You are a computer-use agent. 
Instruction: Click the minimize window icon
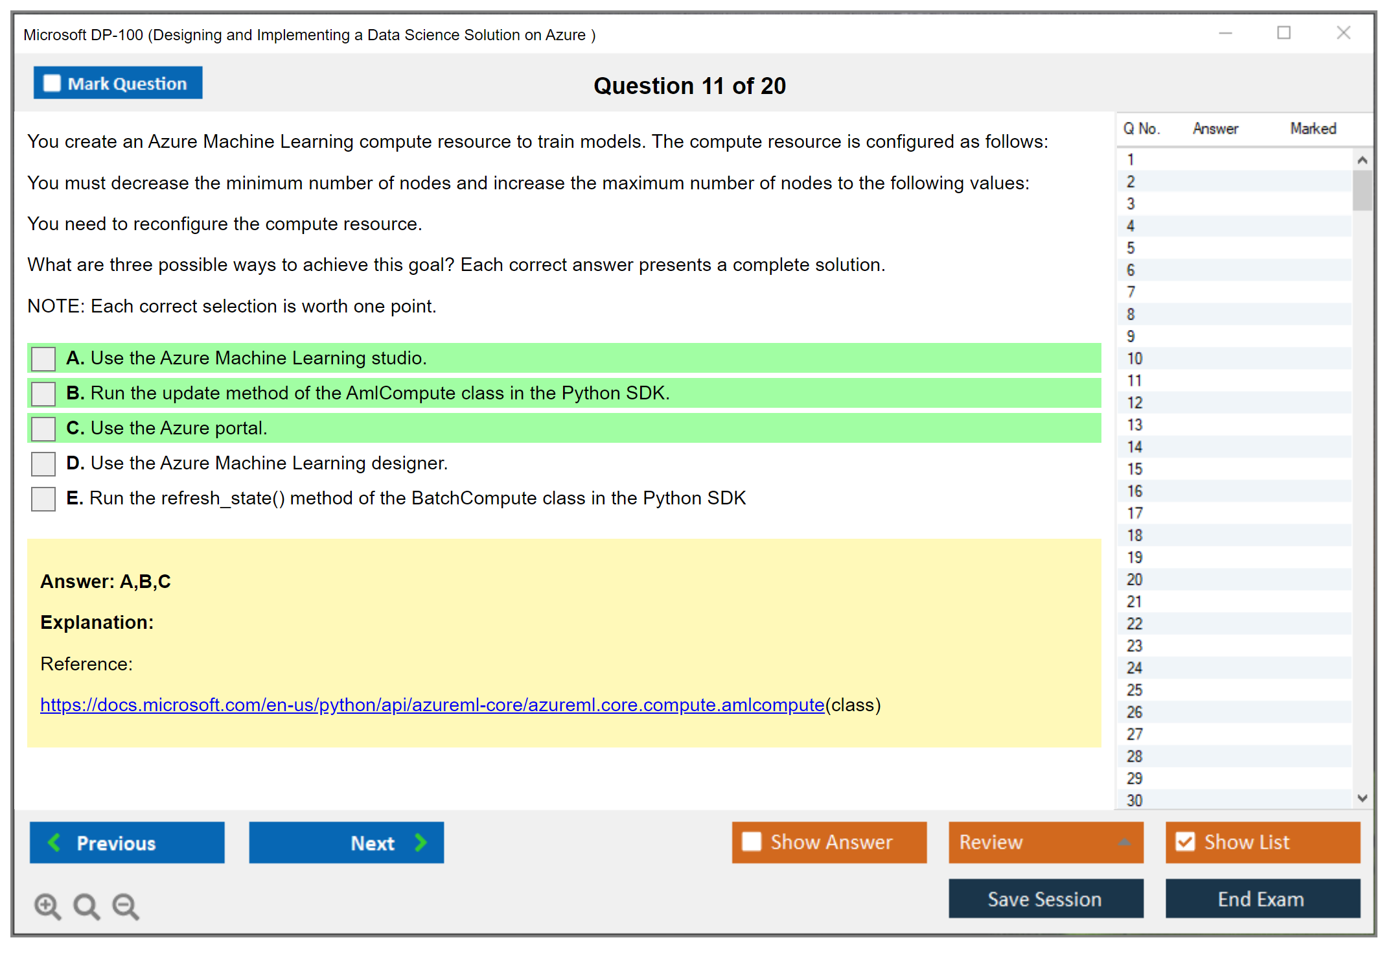(x=1225, y=33)
